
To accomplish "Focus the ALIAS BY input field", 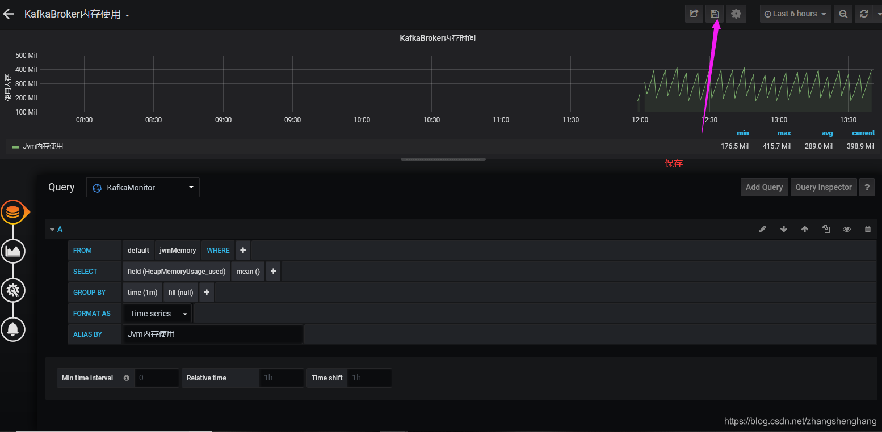I will [x=213, y=334].
